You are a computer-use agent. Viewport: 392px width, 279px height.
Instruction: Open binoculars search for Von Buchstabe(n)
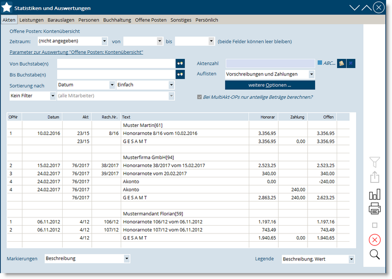pos(180,64)
